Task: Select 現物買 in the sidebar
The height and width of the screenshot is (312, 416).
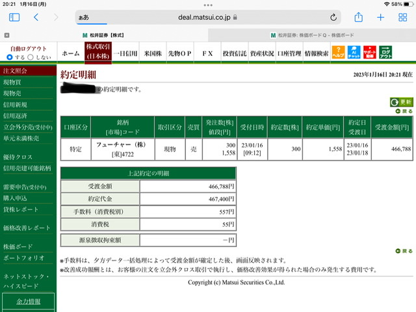Action: [12, 83]
